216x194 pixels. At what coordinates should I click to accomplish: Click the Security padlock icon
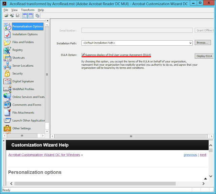click(x=7, y=73)
